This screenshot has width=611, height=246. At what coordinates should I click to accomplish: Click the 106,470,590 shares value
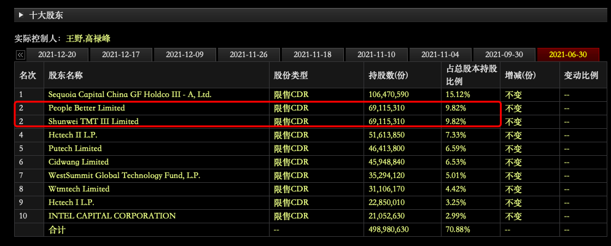(389, 94)
